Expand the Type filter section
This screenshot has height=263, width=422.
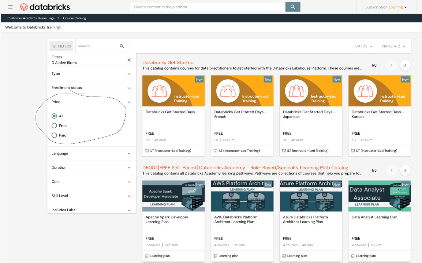tap(91, 74)
